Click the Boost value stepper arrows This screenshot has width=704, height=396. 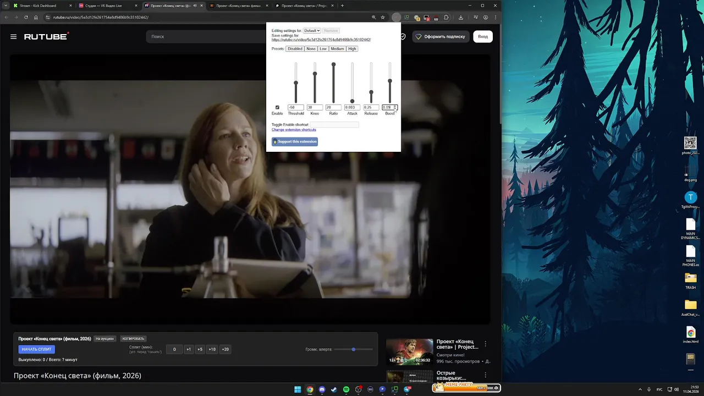(395, 107)
